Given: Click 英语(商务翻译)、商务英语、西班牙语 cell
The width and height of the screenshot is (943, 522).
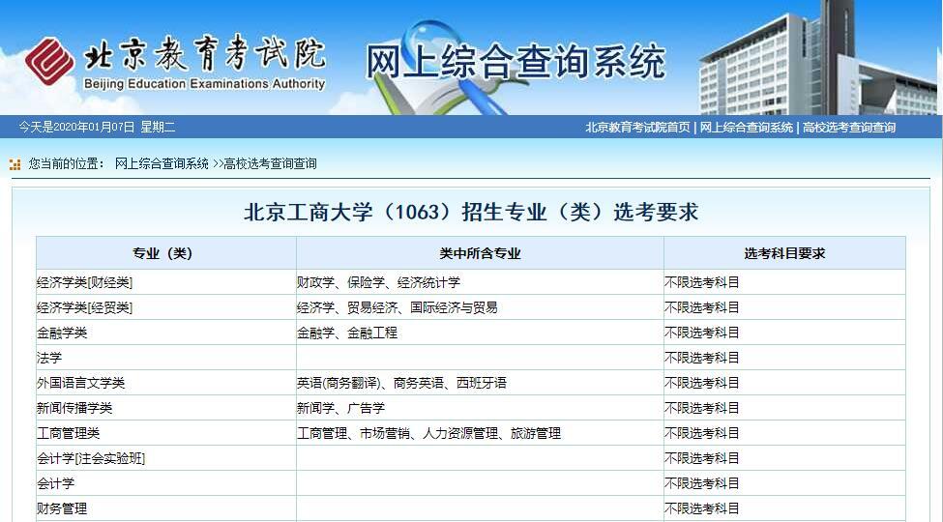Looking at the screenshot, I should click(480, 383).
